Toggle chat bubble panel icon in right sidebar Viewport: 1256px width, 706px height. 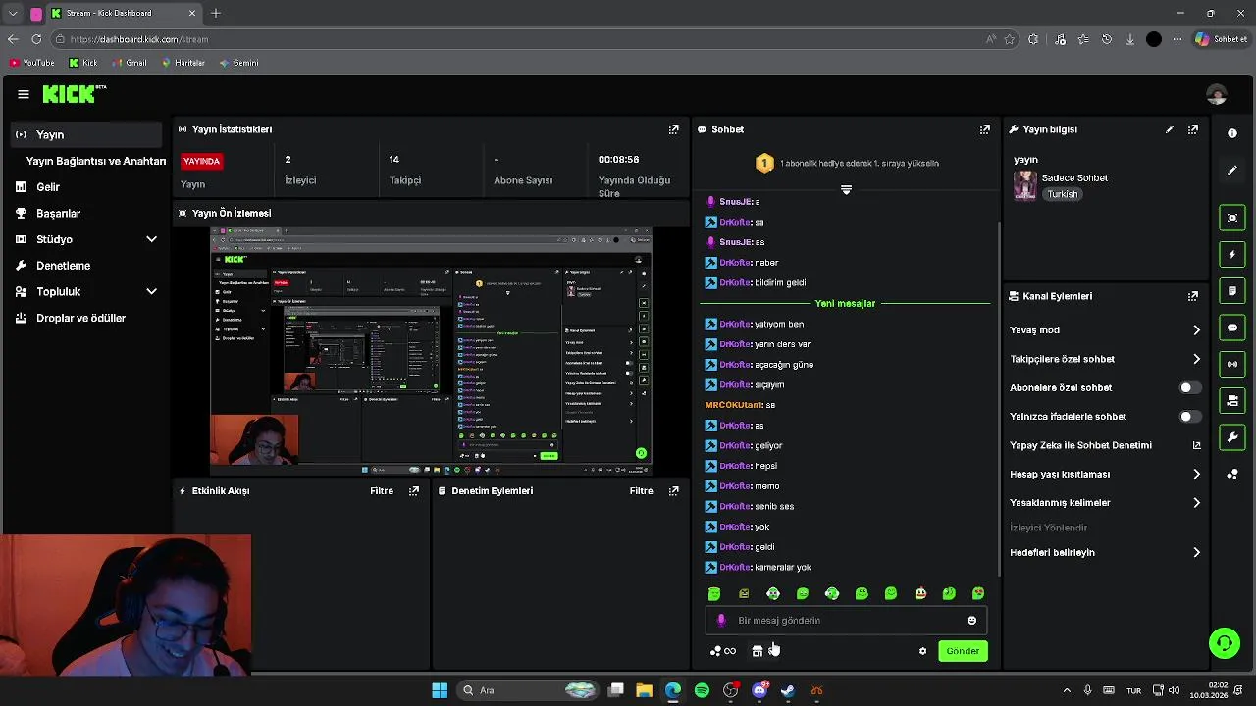pyautogui.click(x=1232, y=328)
